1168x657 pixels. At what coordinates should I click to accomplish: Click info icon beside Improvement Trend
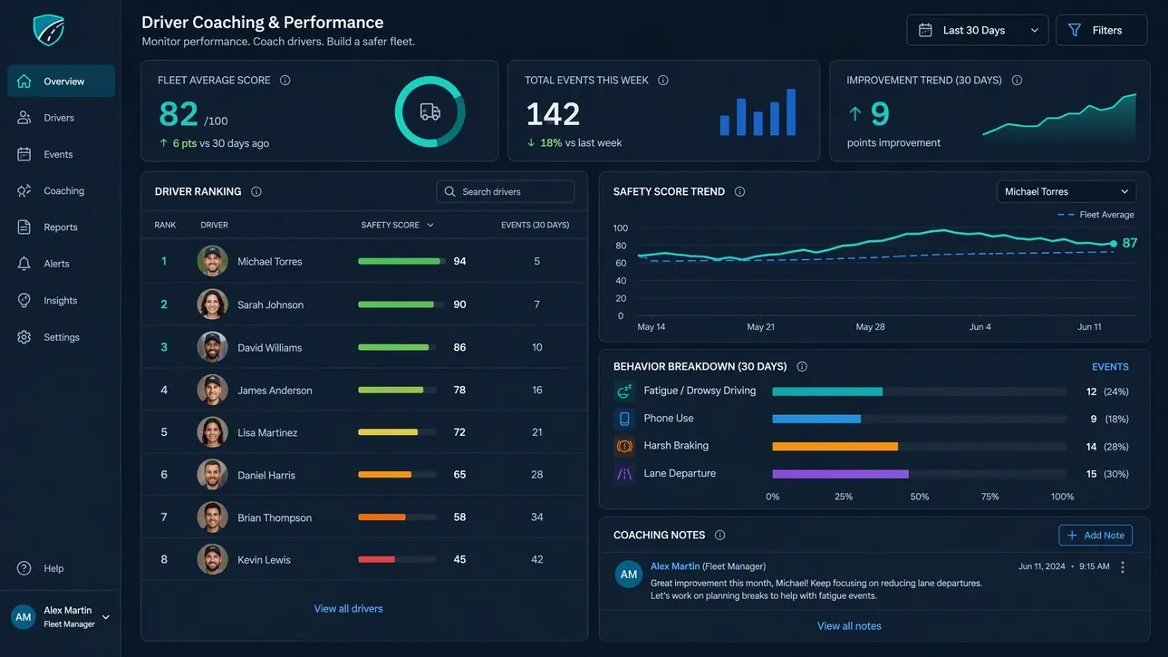1017,80
